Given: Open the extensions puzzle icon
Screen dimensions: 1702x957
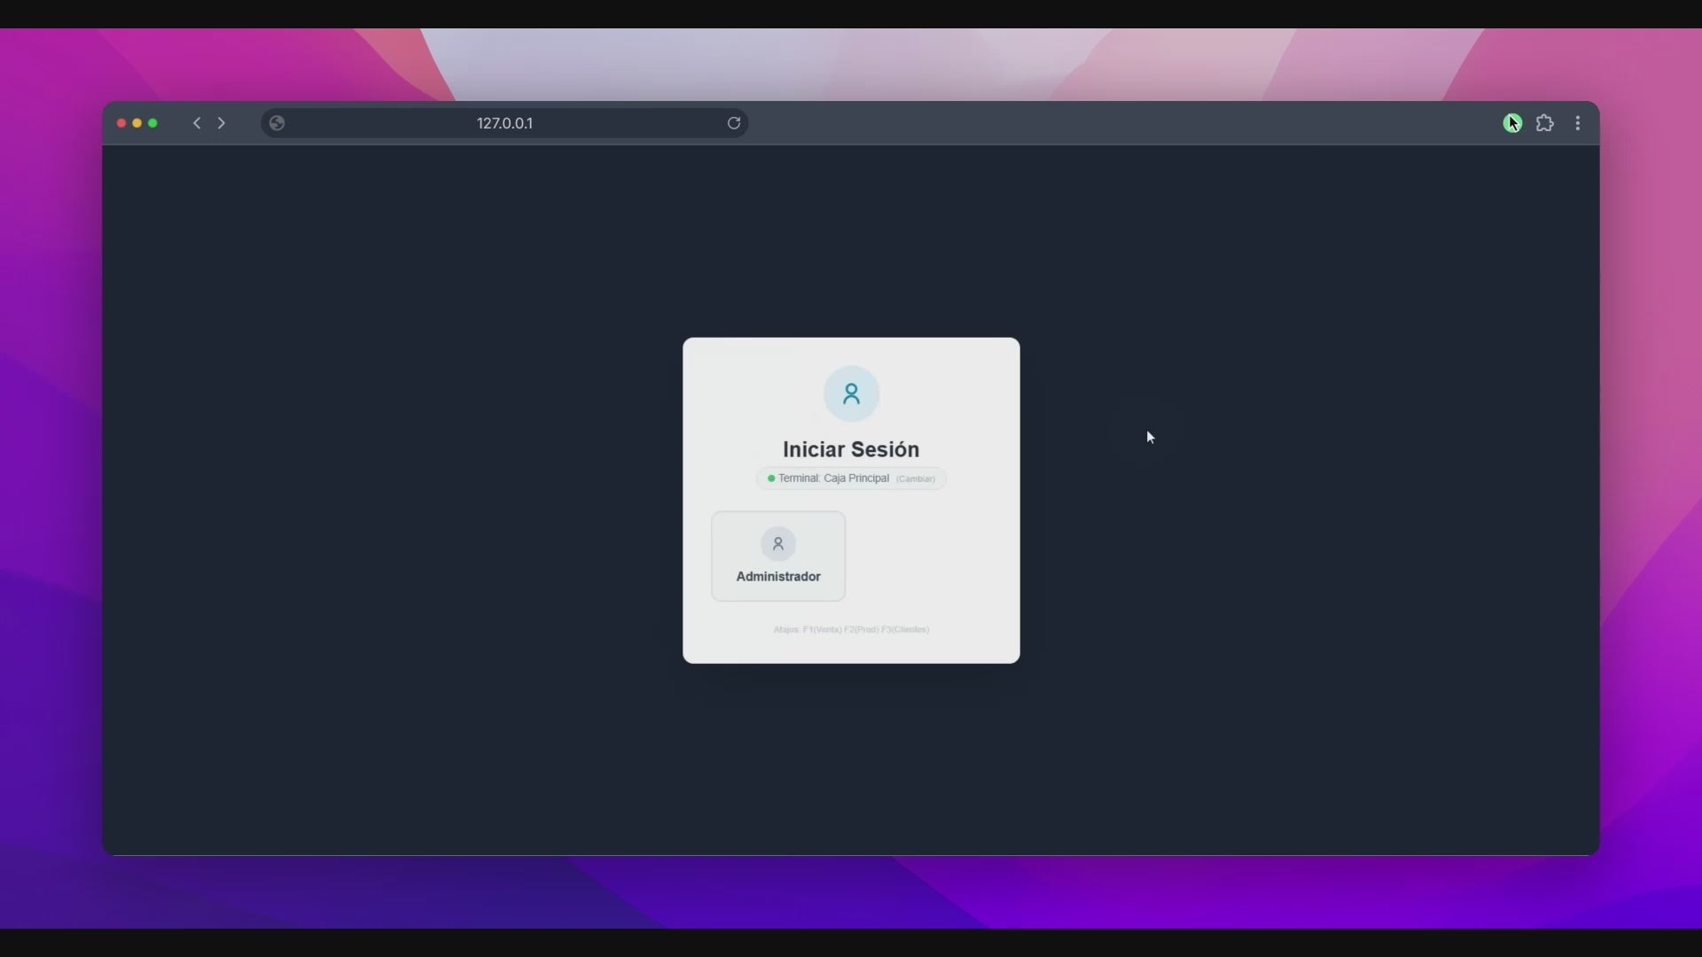Looking at the screenshot, I should (x=1545, y=123).
